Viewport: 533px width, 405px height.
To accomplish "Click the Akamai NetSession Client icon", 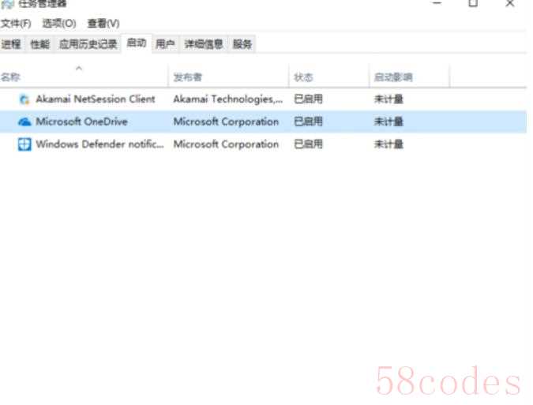I will (x=24, y=99).
